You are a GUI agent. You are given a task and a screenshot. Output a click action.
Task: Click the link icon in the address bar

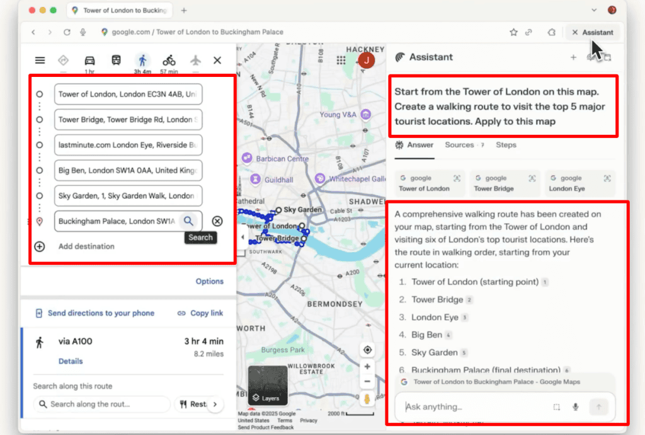(528, 32)
